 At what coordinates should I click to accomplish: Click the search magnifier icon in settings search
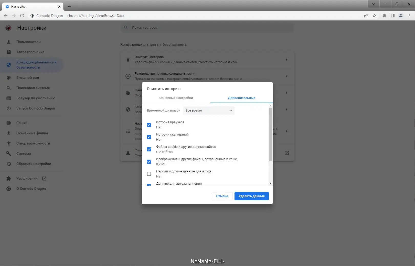(126, 27)
